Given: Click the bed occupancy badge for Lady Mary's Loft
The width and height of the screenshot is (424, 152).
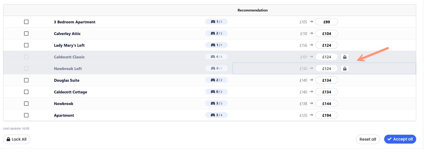Looking at the screenshot, I should click(x=216, y=45).
